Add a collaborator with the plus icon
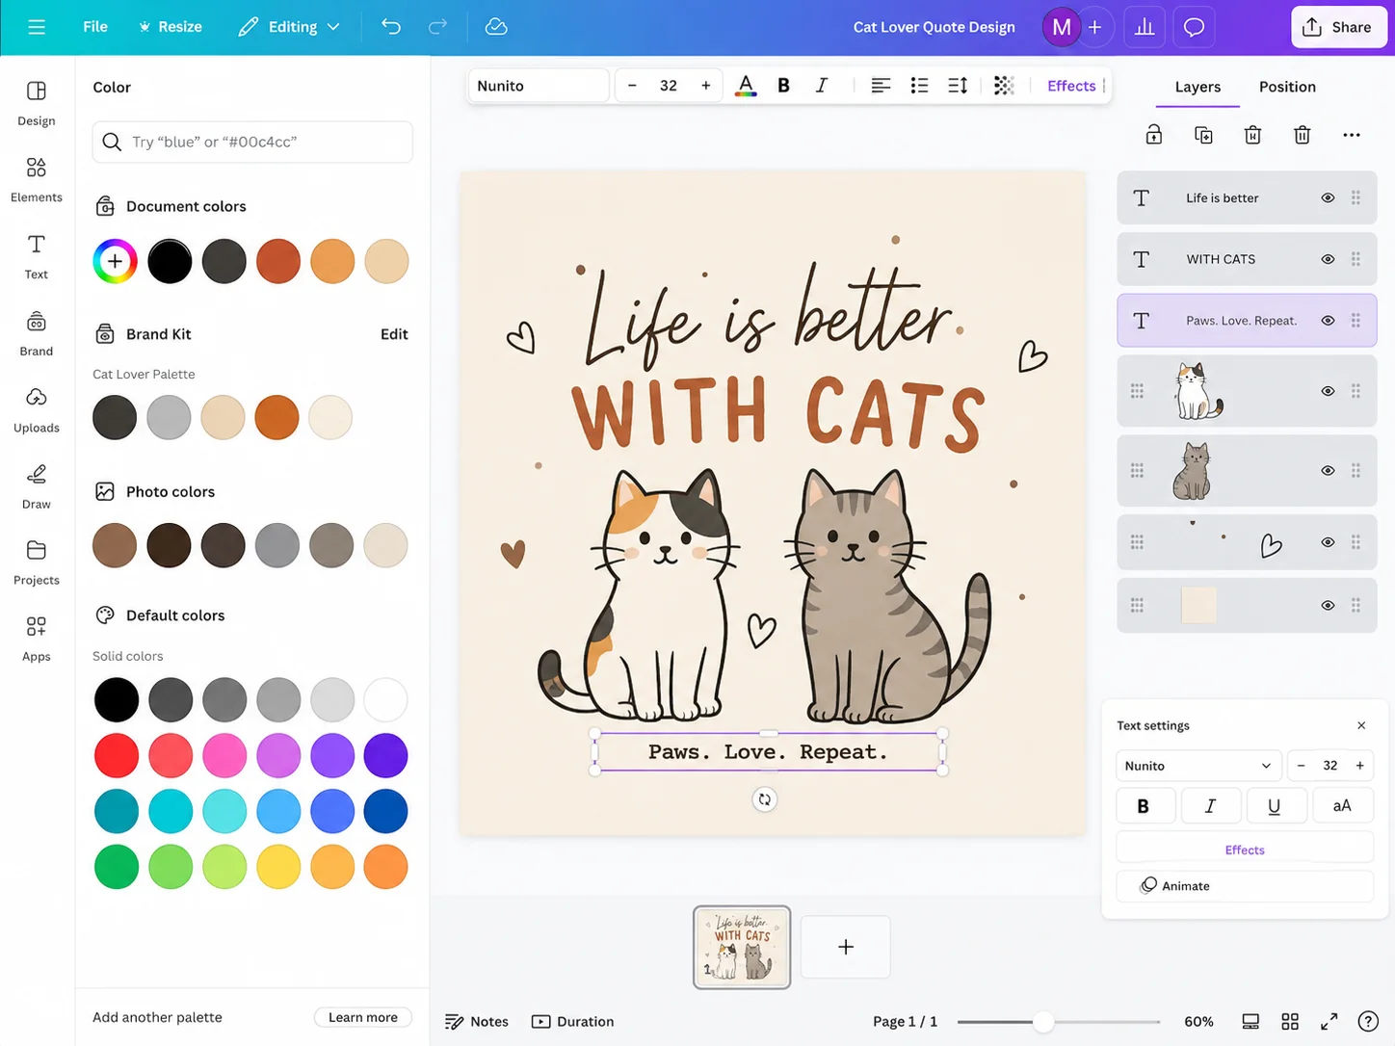 pyautogui.click(x=1094, y=27)
